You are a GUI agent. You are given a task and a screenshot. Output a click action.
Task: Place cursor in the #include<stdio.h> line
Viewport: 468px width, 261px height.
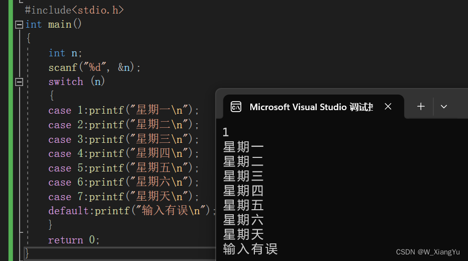(x=74, y=10)
